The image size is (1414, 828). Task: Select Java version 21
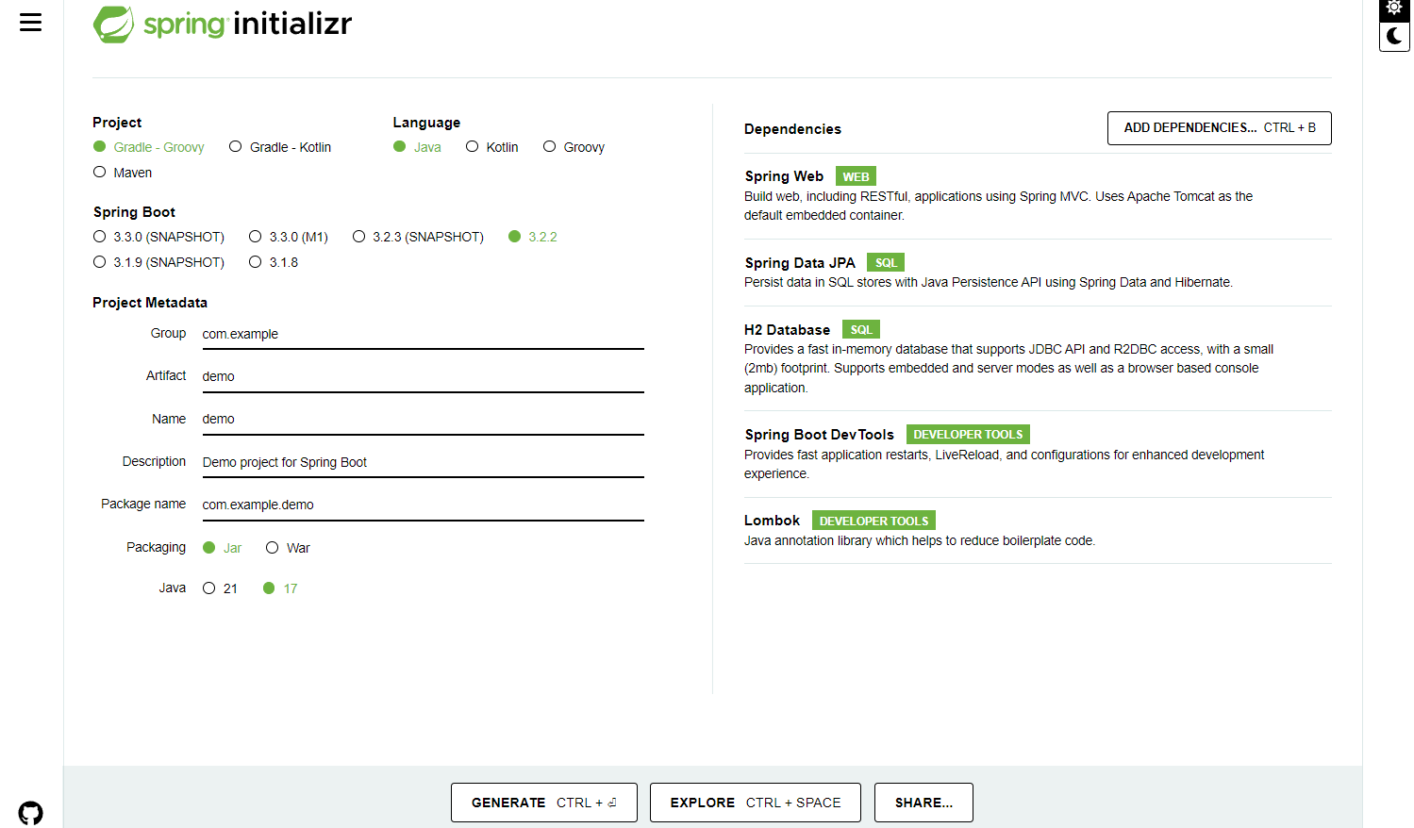click(x=220, y=588)
